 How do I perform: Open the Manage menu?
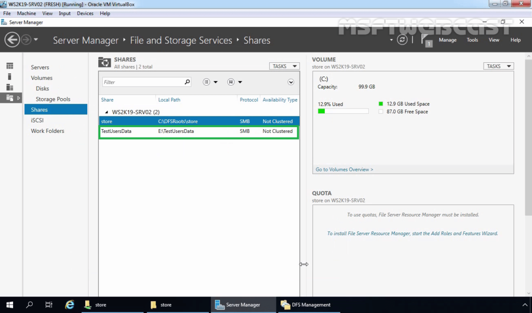tap(447, 39)
